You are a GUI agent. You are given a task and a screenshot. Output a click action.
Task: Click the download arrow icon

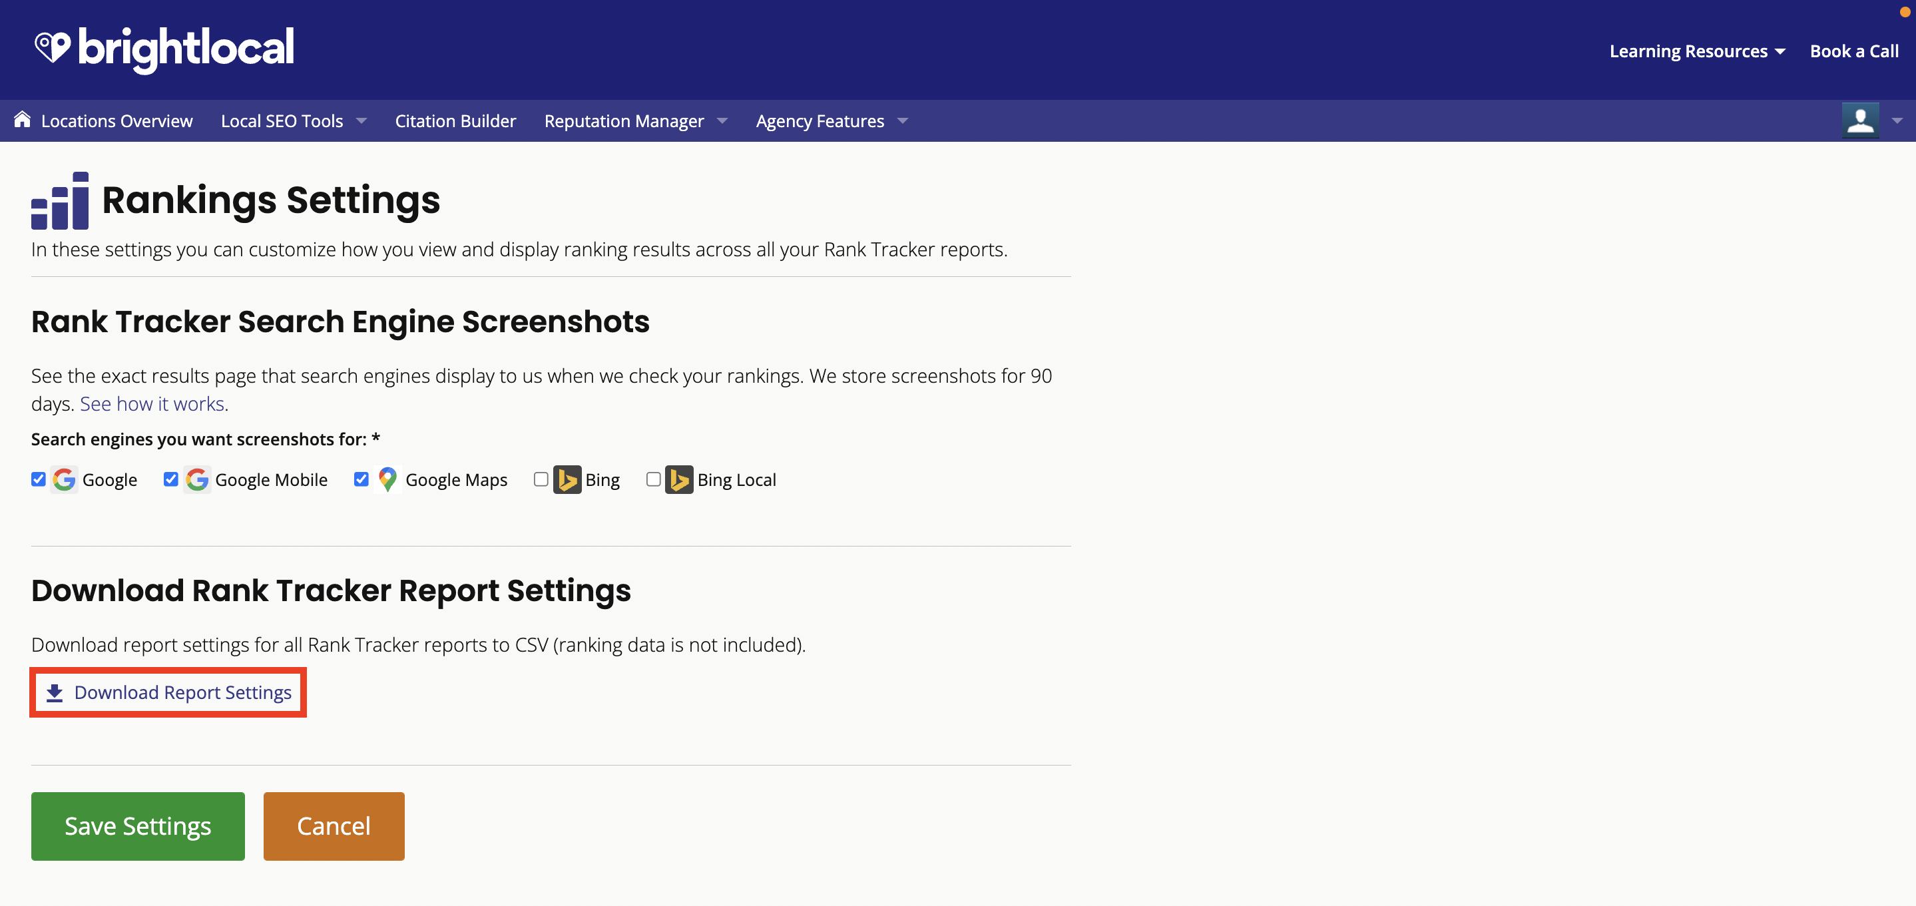pyautogui.click(x=55, y=693)
